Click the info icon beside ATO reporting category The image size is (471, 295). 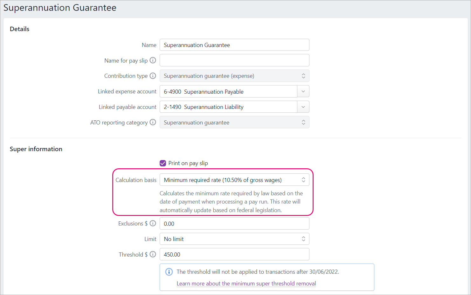click(153, 122)
